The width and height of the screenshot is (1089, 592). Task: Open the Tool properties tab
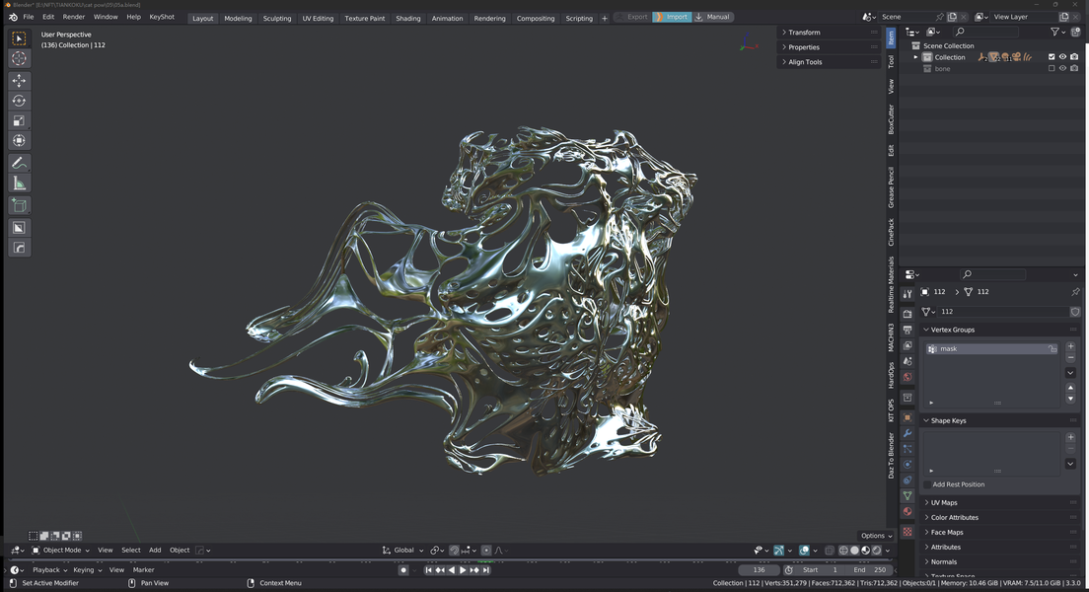pos(907,294)
